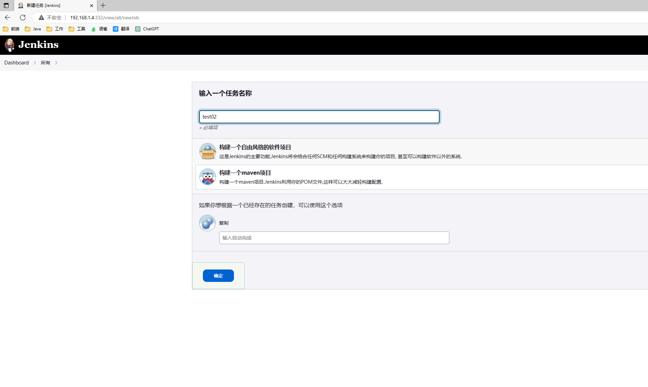Open the 前端 bookmark folder

pos(11,29)
